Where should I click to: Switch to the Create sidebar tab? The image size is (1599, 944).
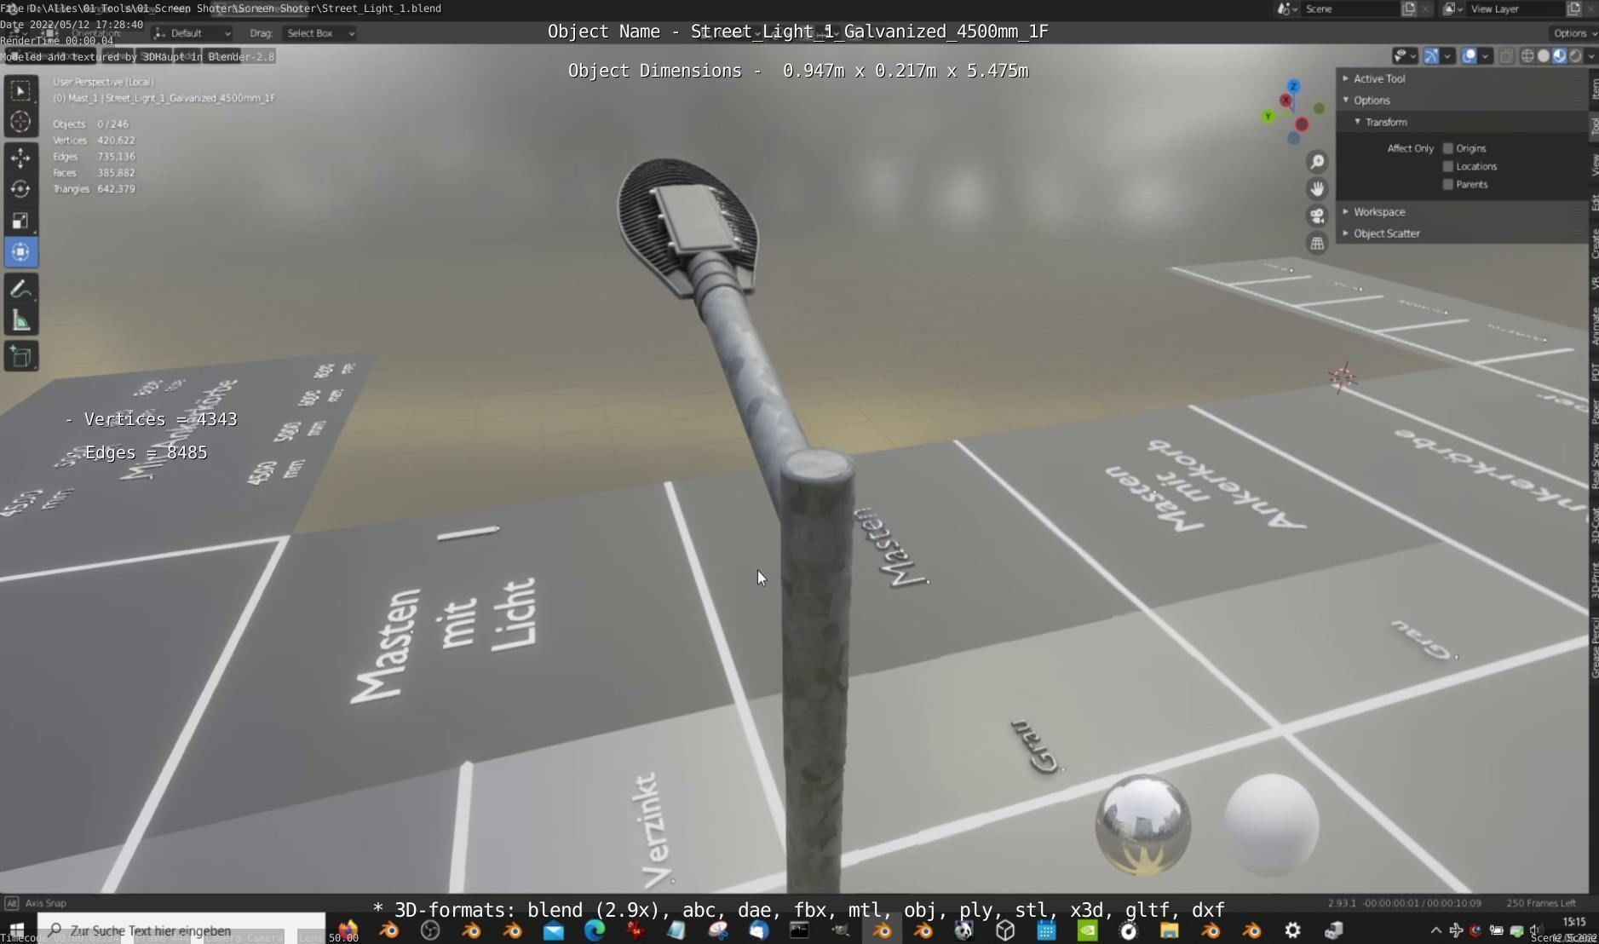[1594, 245]
